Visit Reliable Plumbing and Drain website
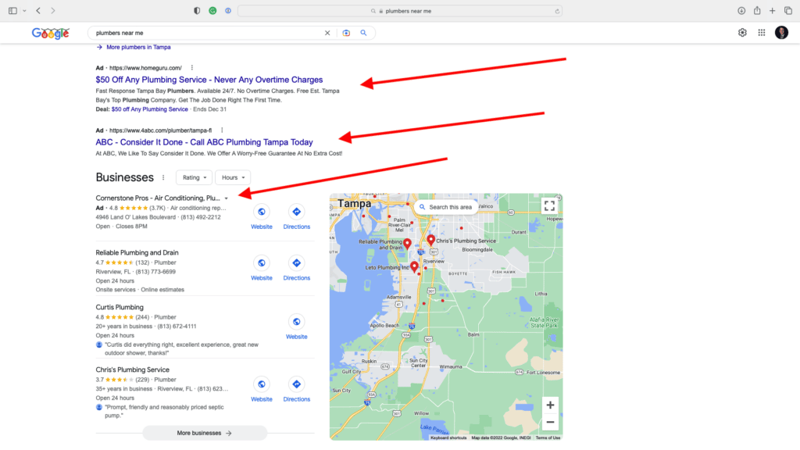The width and height of the screenshot is (800, 450). [261, 269]
